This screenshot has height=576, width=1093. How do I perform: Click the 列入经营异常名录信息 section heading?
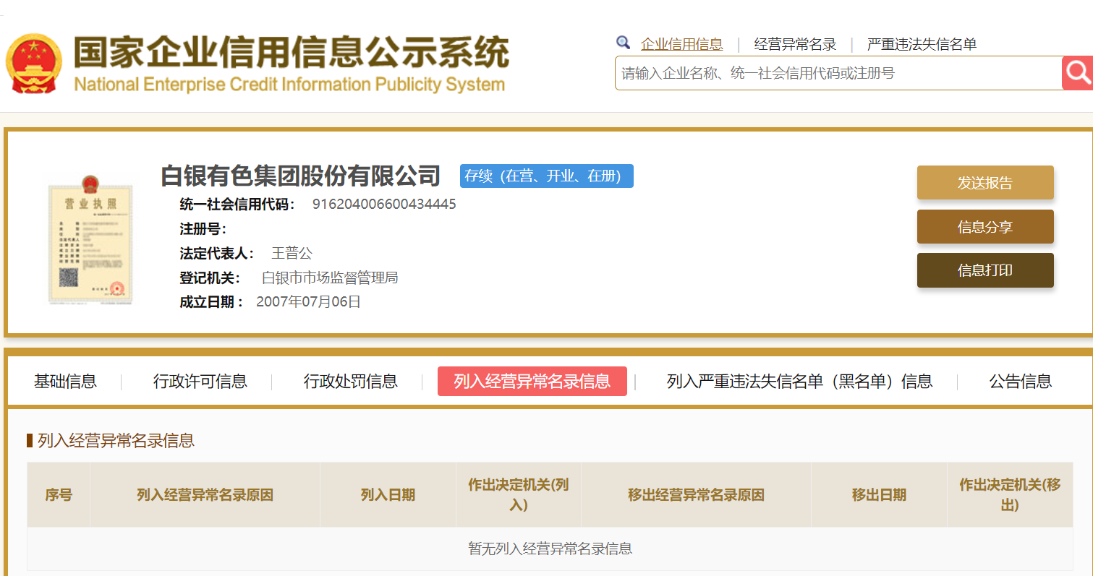[x=116, y=440]
